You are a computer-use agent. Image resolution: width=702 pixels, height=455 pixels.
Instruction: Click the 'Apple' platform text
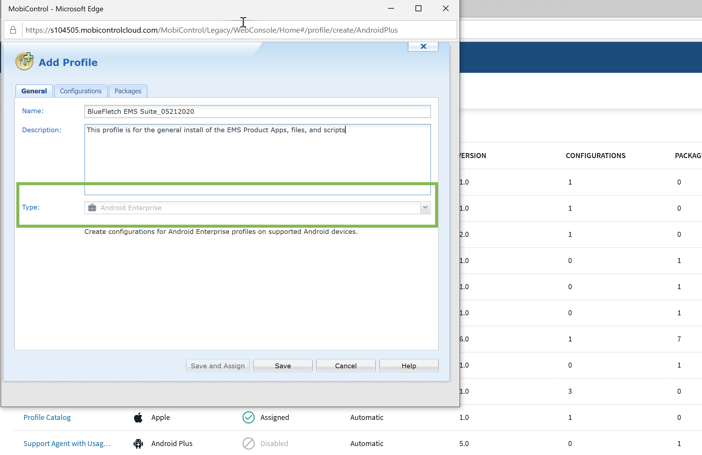(x=160, y=417)
